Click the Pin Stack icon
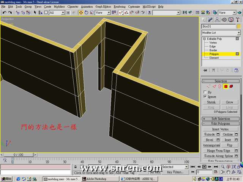This screenshot has height=182, width=243. [x=205, y=70]
